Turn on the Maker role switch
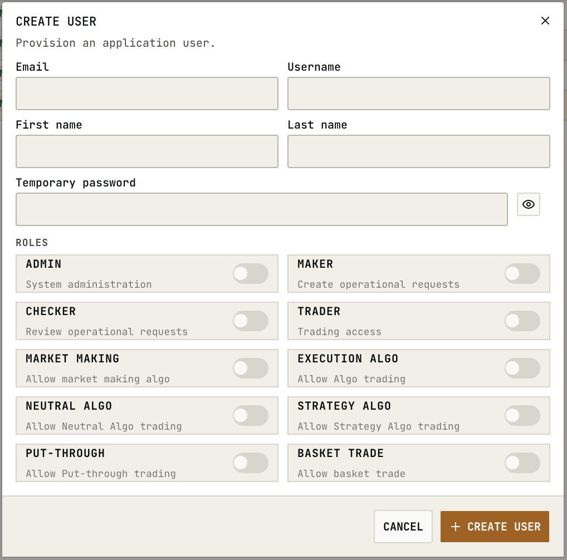 click(522, 273)
